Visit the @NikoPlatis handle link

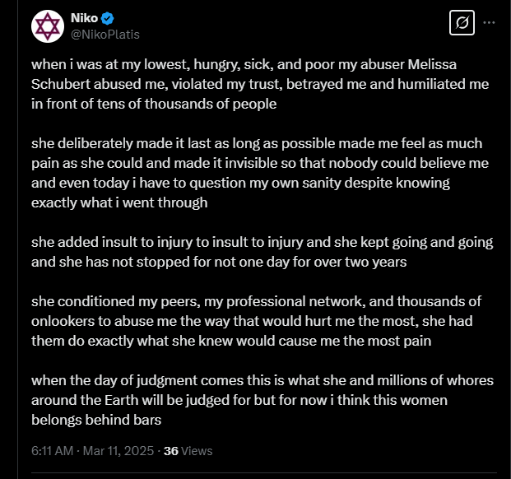(105, 35)
